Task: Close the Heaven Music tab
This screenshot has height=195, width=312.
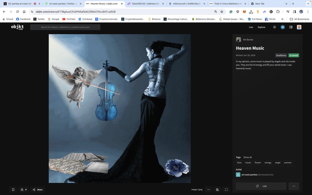Action: point(122,4)
